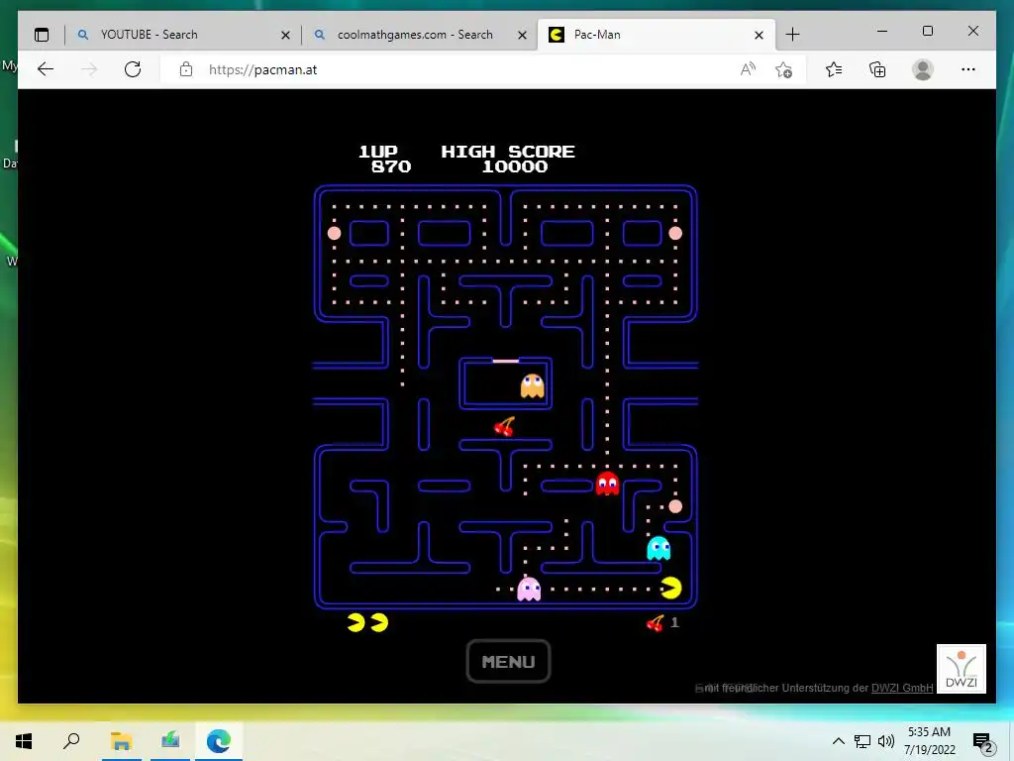
Task: Open the Collections panel
Action: click(x=877, y=70)
